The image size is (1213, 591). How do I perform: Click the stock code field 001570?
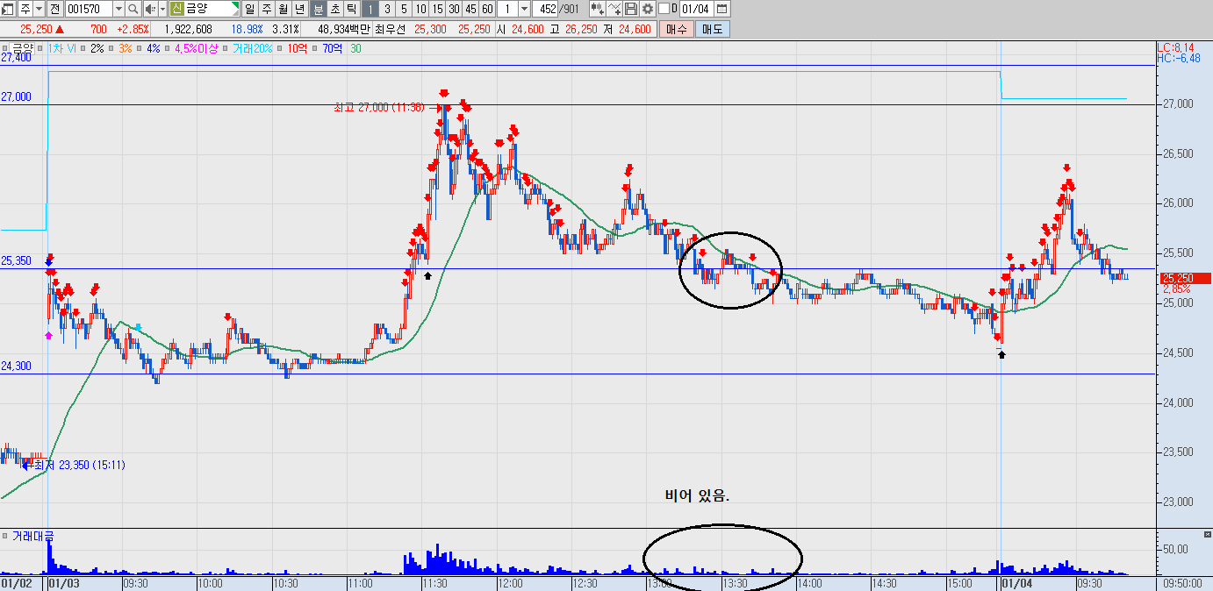[x=89, y=9]
